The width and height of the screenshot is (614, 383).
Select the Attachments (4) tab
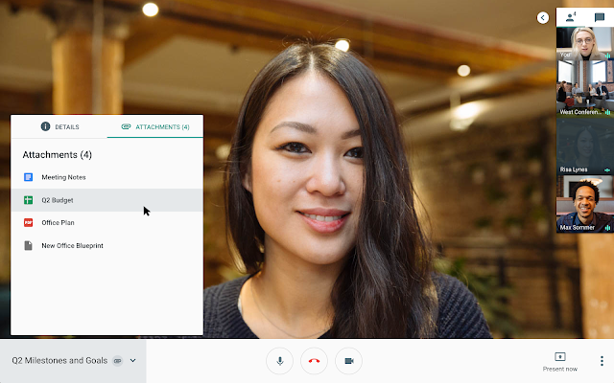(x=155, y=126)
